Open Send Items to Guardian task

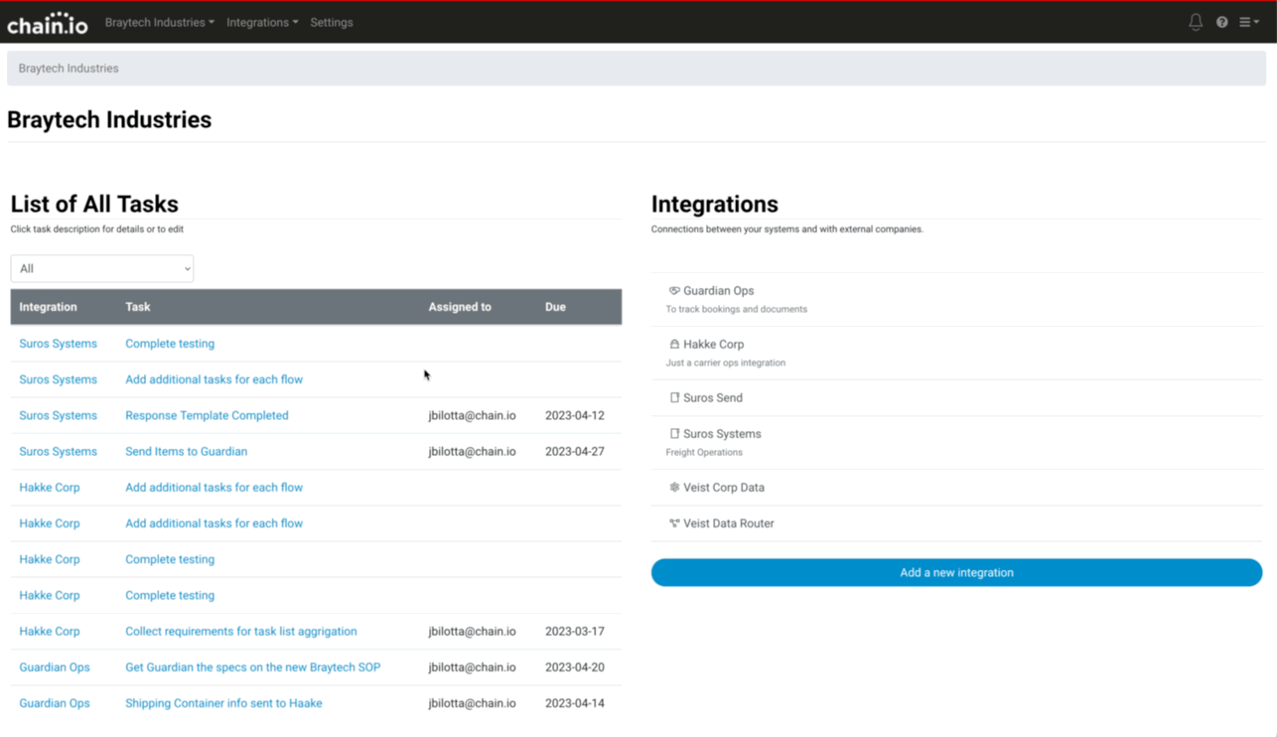tap(186, 451)
